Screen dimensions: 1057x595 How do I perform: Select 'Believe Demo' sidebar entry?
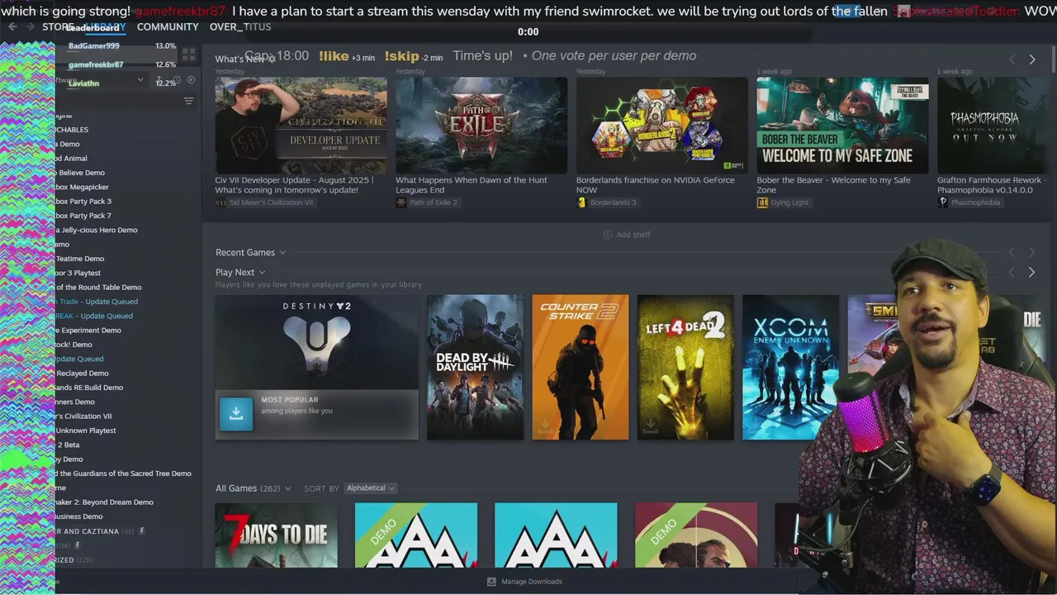(81, 173)
